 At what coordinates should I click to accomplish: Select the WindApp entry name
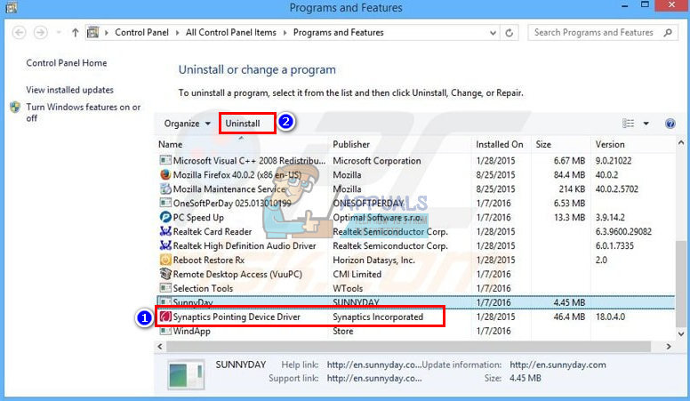click(x=191, y=331)
